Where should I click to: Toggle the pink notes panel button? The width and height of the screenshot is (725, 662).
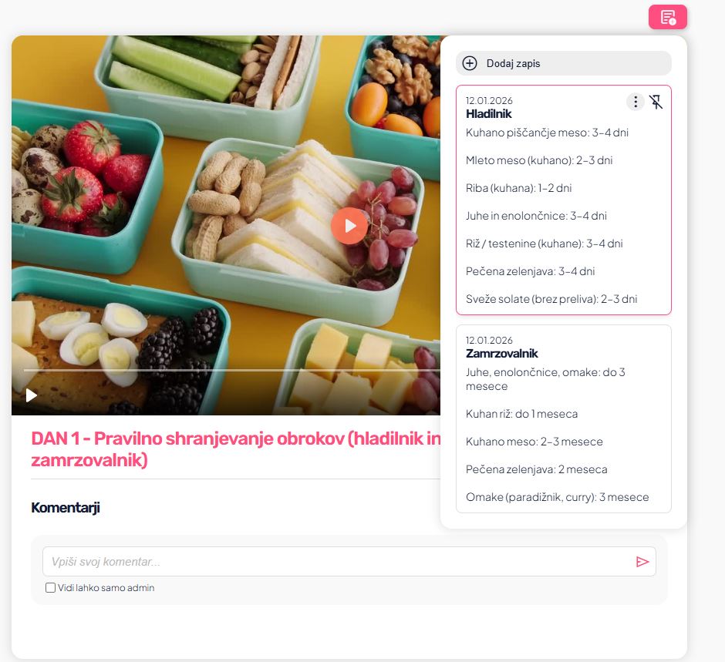pyautogui.click(x=667, y=17)
